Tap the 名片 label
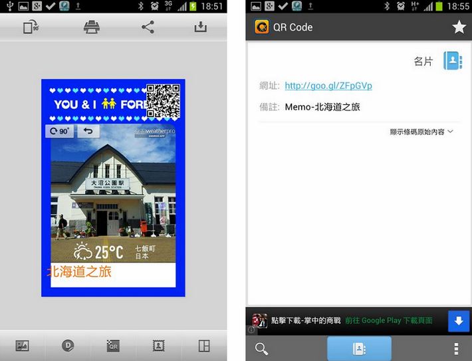The image size is (472, 361). (423, 61)
